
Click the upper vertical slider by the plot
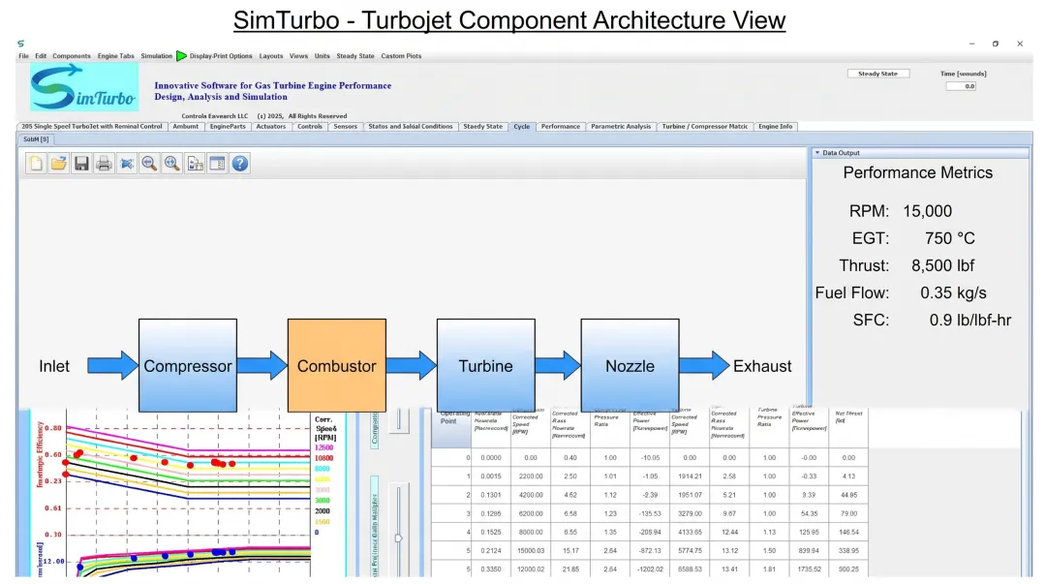399,420
